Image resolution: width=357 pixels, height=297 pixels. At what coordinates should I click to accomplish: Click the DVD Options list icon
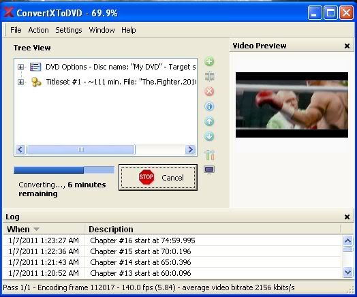tap(35, 67)
